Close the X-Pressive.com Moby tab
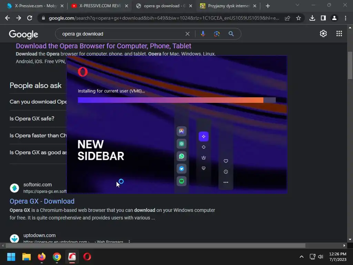 tap(62, 6)
